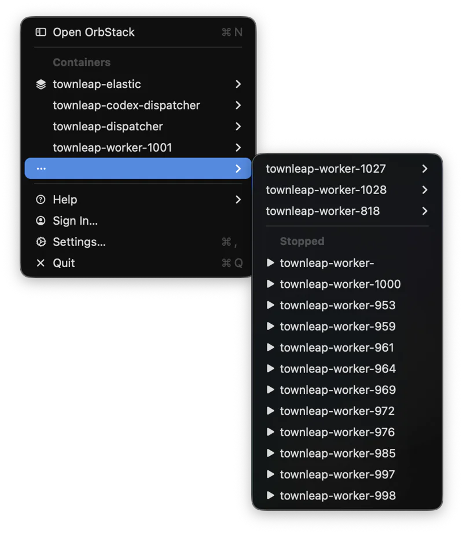This screenshot has height=534, width=463.
Task: Click the person icon beside Sign In
Action: coord(41,221)
